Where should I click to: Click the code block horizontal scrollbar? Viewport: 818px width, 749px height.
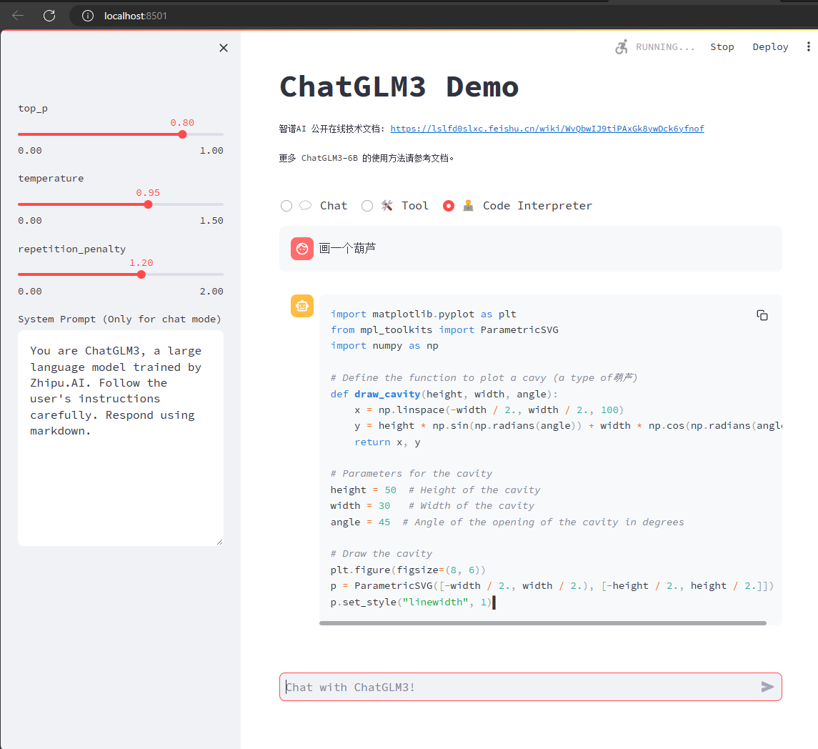(542, 622)
